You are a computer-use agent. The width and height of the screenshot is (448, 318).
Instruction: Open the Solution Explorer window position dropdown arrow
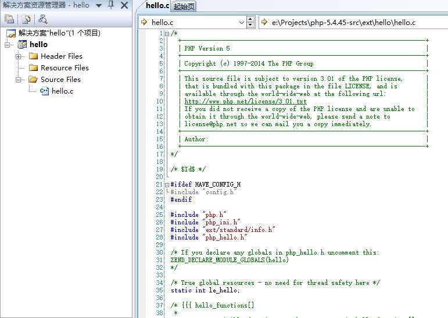(99, 5)
